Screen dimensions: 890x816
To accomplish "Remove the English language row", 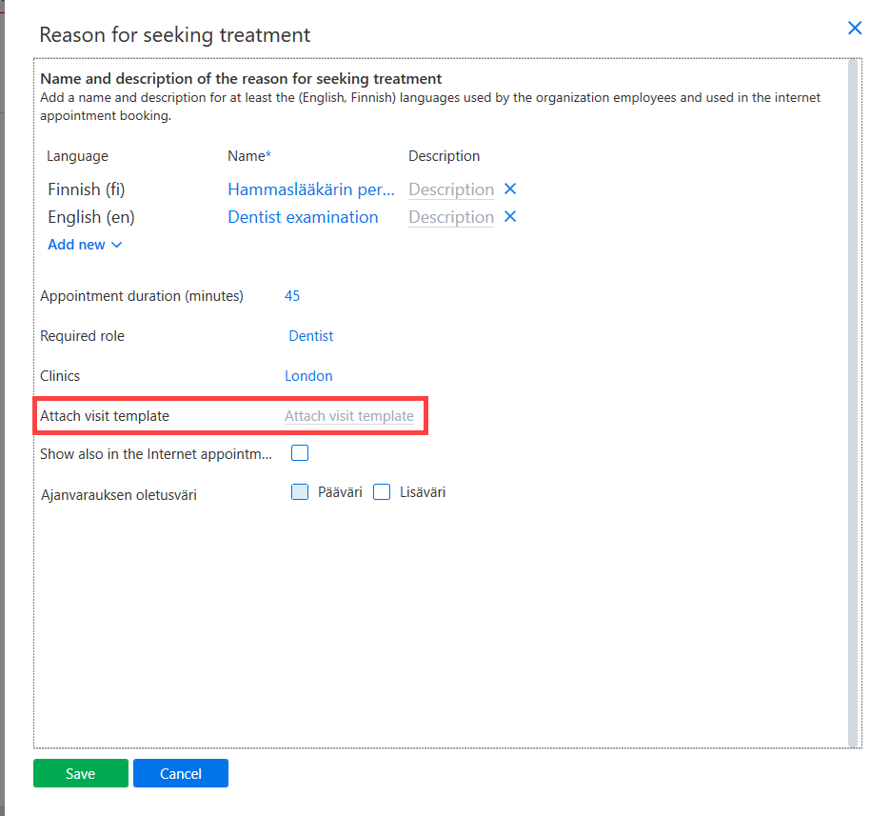I will point(510,216).
